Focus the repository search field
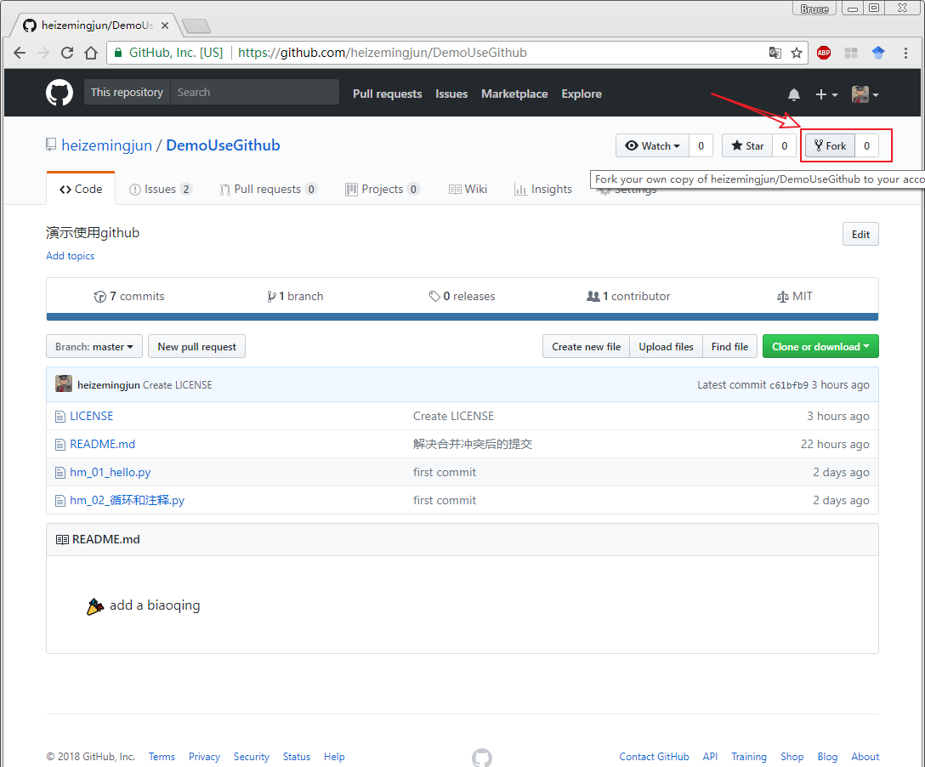 pyautogui.click(x=255, y=92)
